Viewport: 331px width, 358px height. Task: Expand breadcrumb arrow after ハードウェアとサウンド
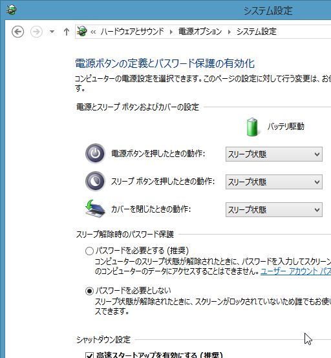[x=171, y=32]
